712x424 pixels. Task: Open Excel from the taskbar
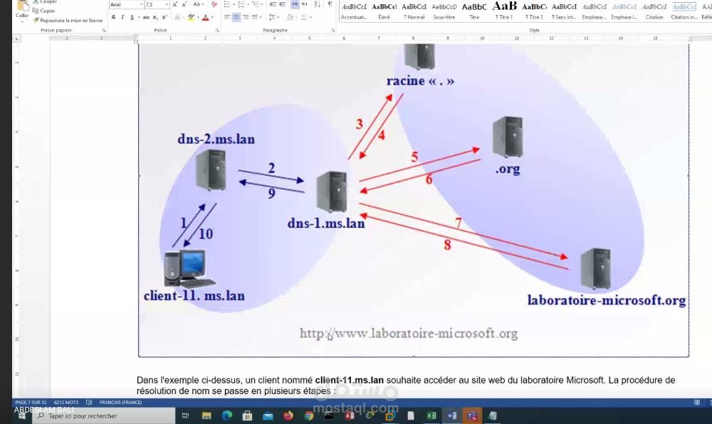point(431,416)
